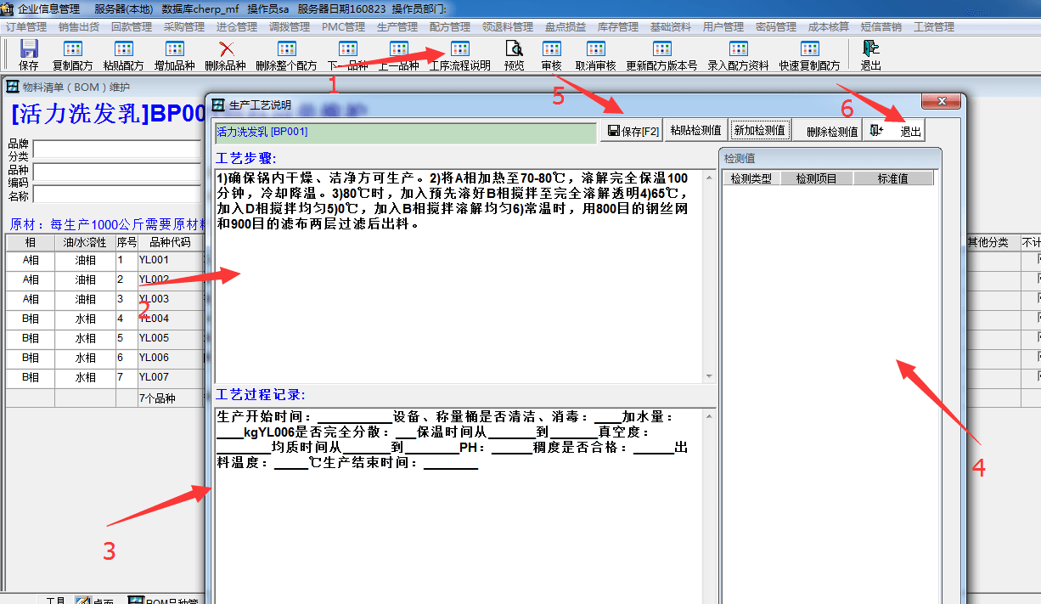Click scroll-down arrow of 工艺步骤 text box

pyautogui.click(x=707, y=376)
